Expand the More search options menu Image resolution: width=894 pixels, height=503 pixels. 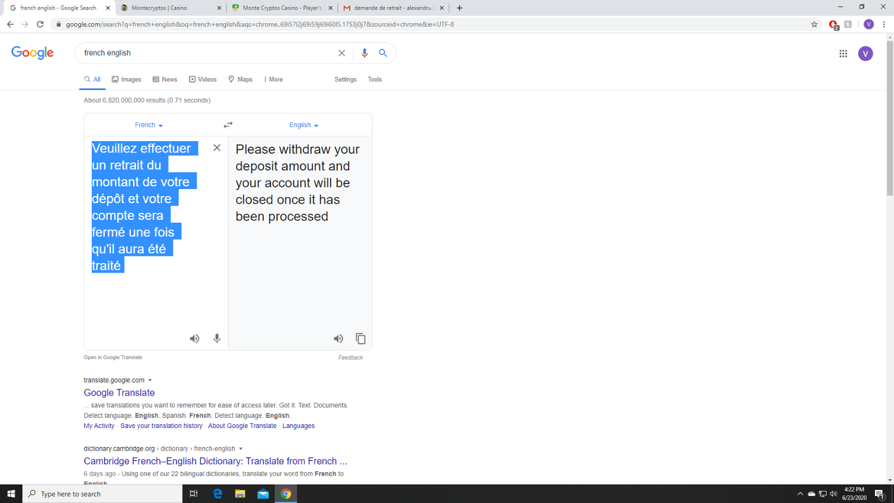[273, 79]
